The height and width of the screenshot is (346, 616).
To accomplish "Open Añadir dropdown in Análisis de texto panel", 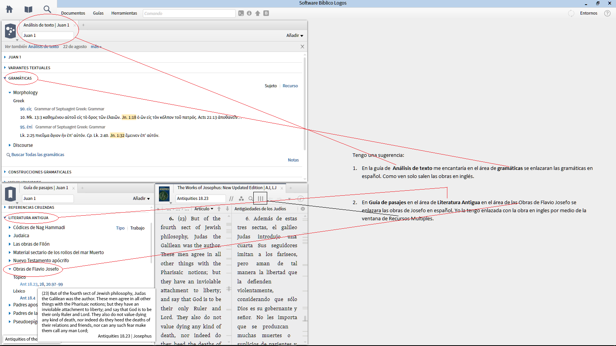I will 295,35.
